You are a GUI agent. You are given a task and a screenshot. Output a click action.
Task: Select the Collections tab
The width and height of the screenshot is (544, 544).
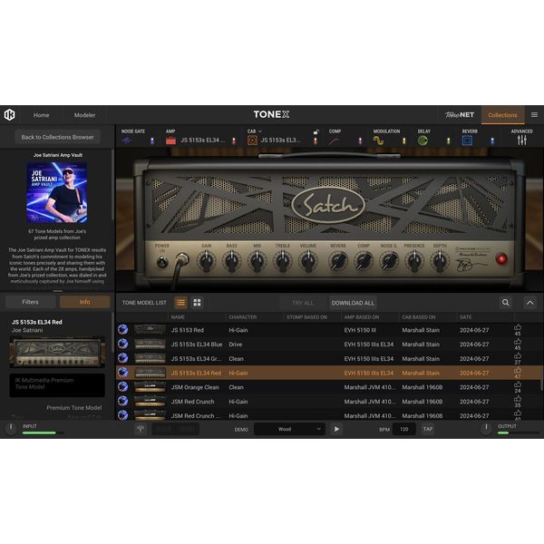pyautogui.click(x=502, y=115)
